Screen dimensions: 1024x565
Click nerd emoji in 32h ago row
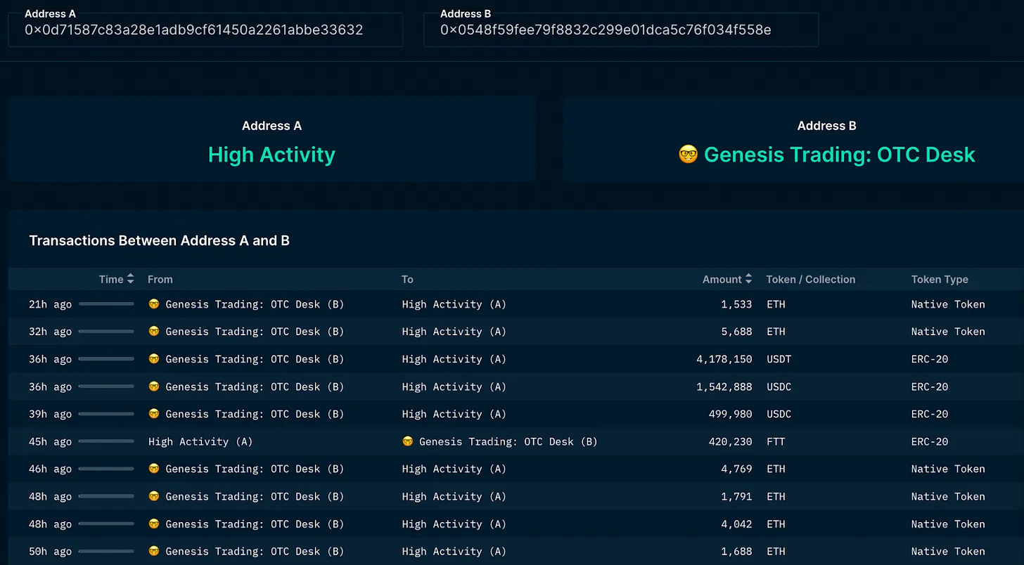tap(154, 332)
